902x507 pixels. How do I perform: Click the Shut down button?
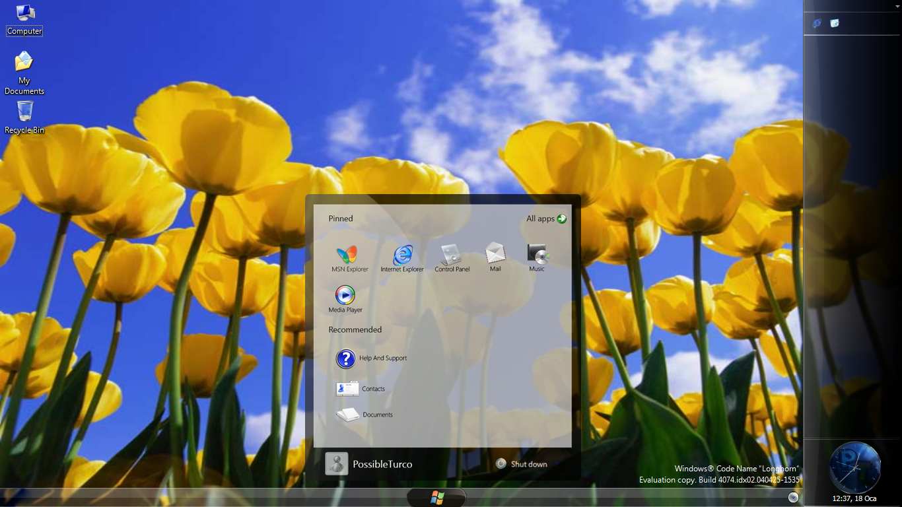click(522, 464)
